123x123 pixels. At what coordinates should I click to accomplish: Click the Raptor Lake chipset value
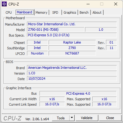pos(72,42)
